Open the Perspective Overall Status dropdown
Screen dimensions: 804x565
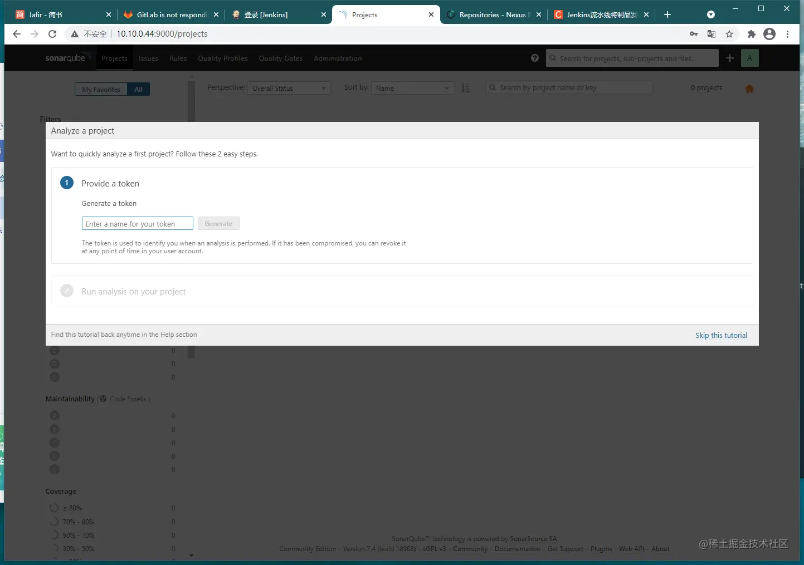point(289,88)
